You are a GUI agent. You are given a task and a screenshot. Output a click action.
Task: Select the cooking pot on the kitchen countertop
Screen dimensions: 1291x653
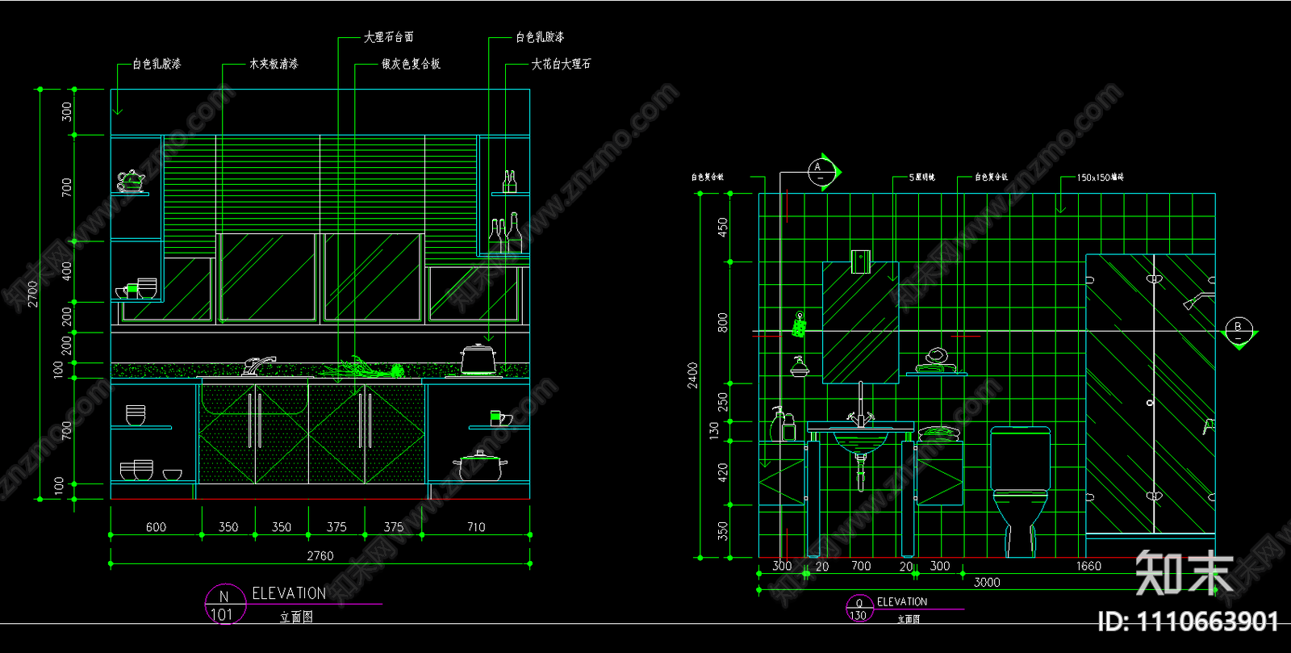(479, 359)
